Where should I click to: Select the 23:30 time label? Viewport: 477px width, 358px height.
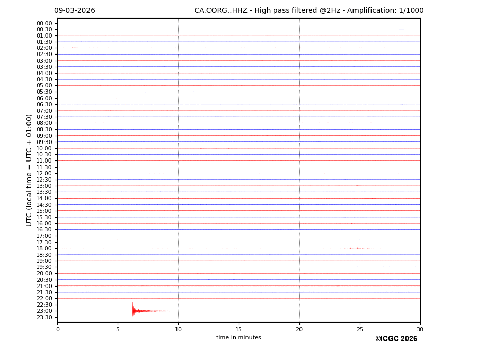(x=44, y=317)
